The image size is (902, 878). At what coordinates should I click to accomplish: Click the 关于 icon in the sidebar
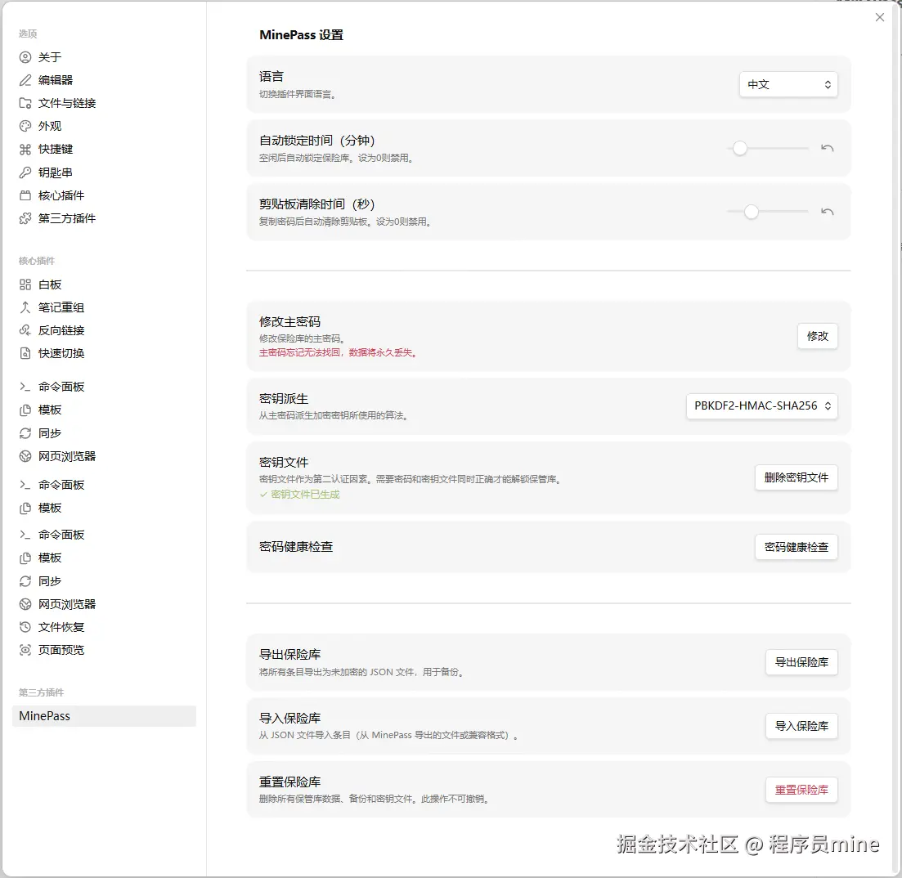click(x=25, y=57)
